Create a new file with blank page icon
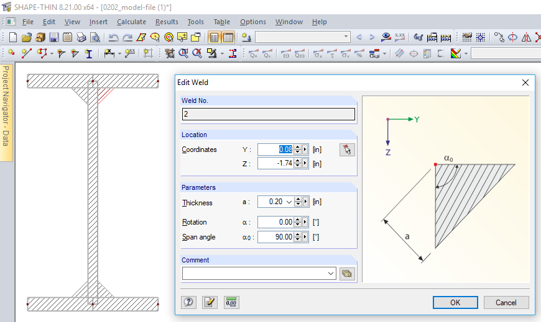This screenshot has width=541, height=322. 13,37
